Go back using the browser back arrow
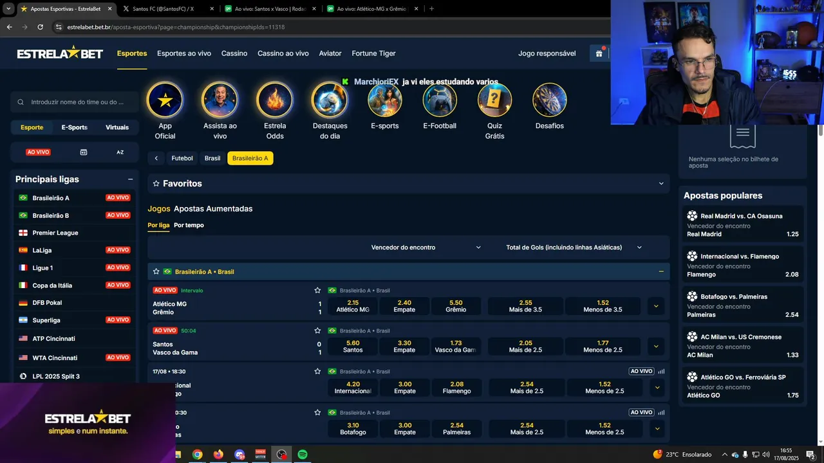824x463 pixels. click(10, 27)
